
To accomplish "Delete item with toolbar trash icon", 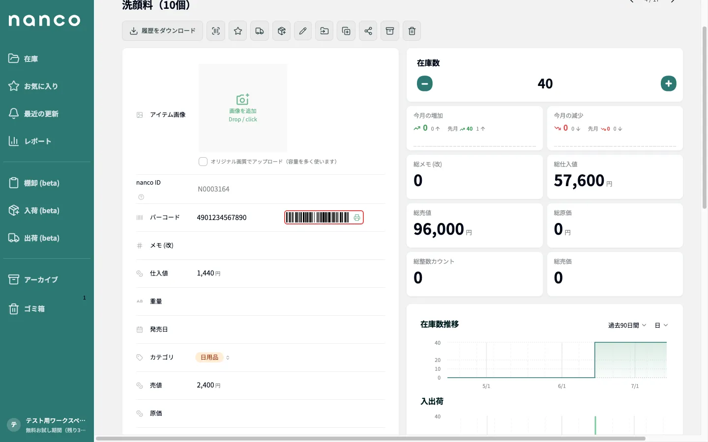I will pos(412,31).
